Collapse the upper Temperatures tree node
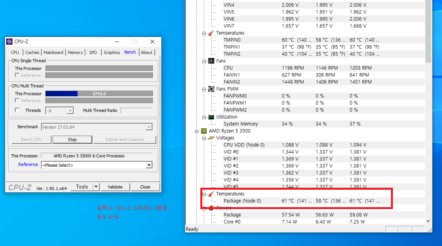Image resolution: width=442 pixels, height=246 pixels. coord(204,33)
